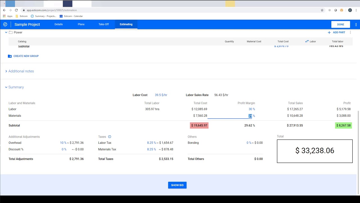This screenshot has height=203, width=360.
Task: Click the Taxes info icon
Action: tap(110, 137)
